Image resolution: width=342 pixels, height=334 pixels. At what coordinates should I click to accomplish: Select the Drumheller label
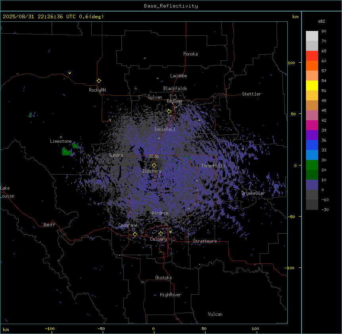[x=253, y=193]
